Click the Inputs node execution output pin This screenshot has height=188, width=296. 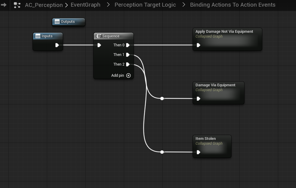pyautogui.click(x=57, y=45)
